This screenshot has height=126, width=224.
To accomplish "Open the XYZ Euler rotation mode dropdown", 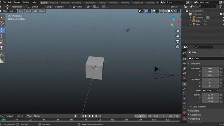I will tap(210, 90).
